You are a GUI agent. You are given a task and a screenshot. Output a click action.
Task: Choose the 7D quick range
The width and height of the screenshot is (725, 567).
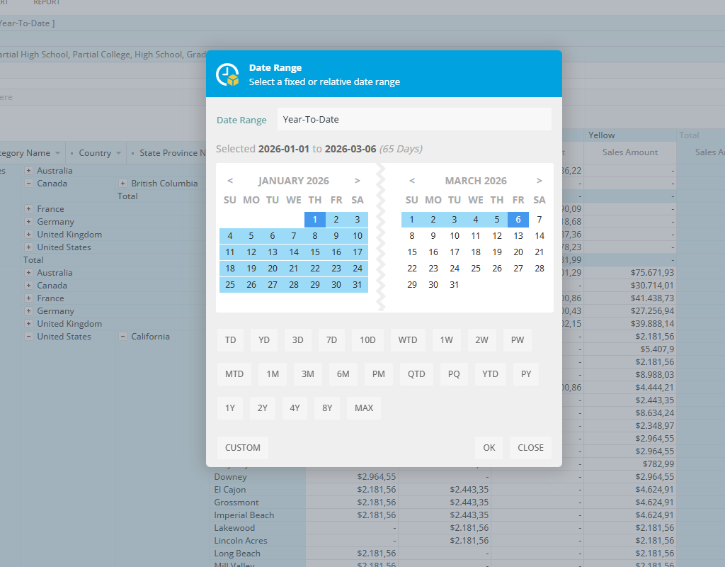click(331, 340)
